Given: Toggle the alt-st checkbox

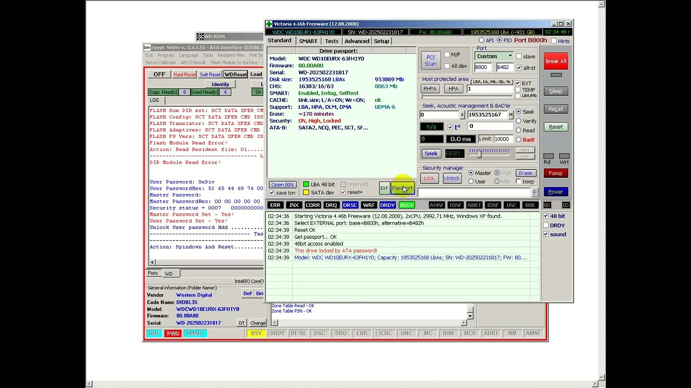Looking at the screenshot, I should [x=519, y=68].
